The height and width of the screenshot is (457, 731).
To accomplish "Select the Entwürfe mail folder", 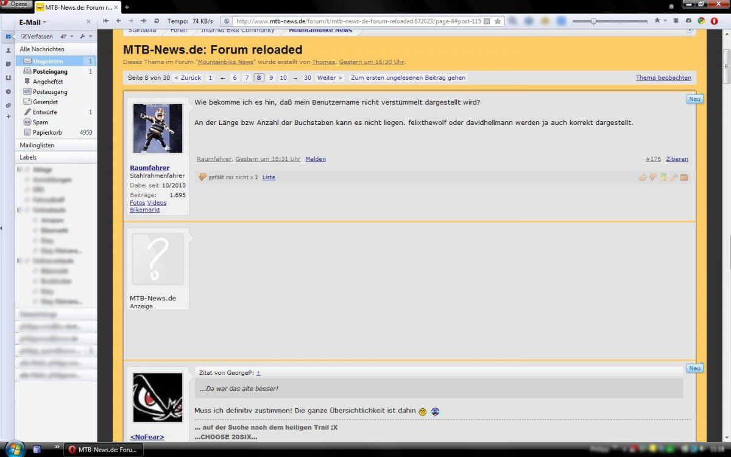I will pyautogui.click(x=56, y=112).
